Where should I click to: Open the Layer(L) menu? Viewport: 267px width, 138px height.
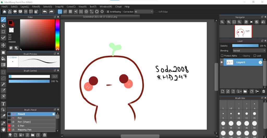25,7
